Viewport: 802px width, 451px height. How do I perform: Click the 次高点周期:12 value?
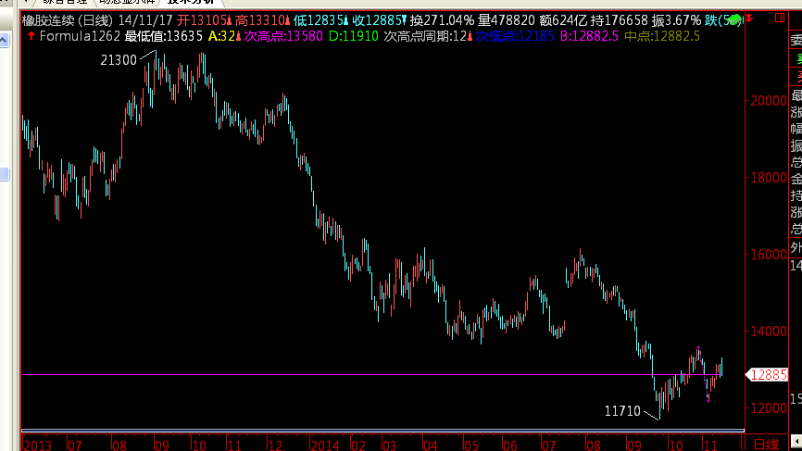426,36
